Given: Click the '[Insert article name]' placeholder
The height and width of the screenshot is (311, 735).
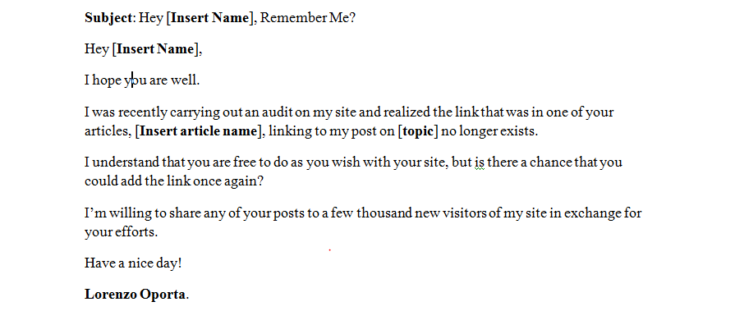Looking at the screenshot, I should pyautogui.click(x=198, y=131).
